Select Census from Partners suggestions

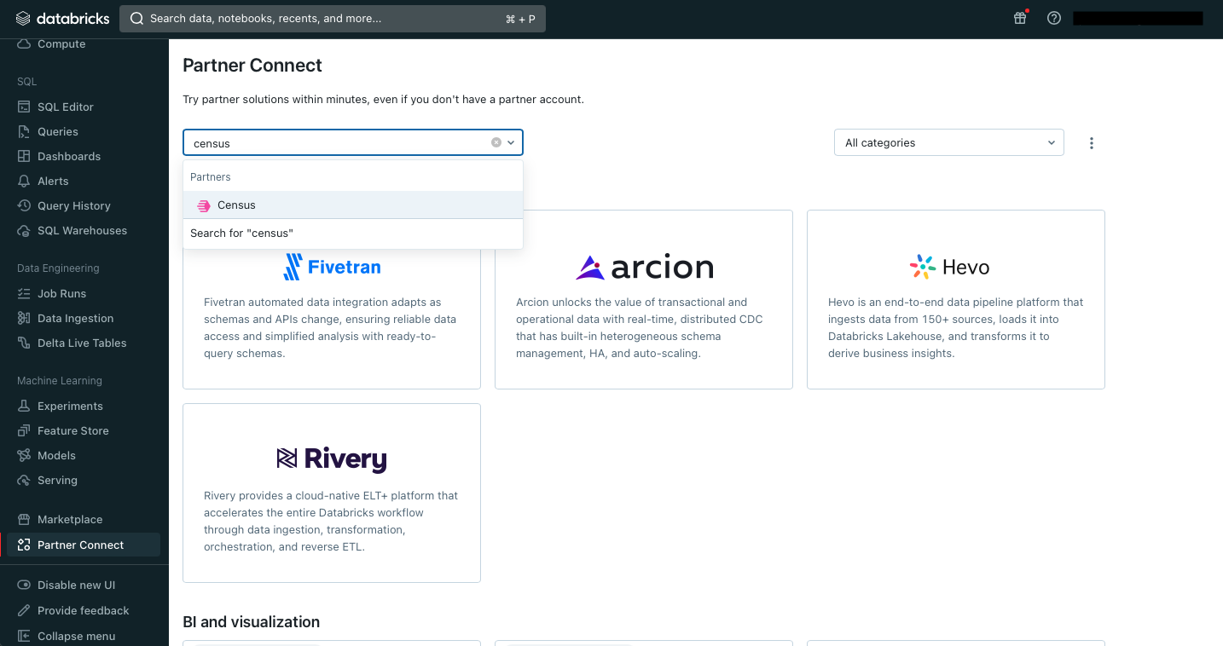(x=353, y=205)
